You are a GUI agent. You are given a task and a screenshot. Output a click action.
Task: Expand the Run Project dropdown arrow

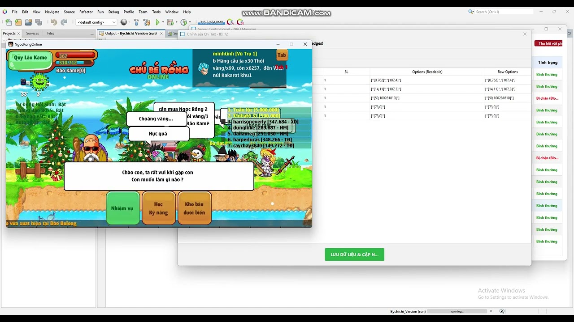click(x=162, y=22)
